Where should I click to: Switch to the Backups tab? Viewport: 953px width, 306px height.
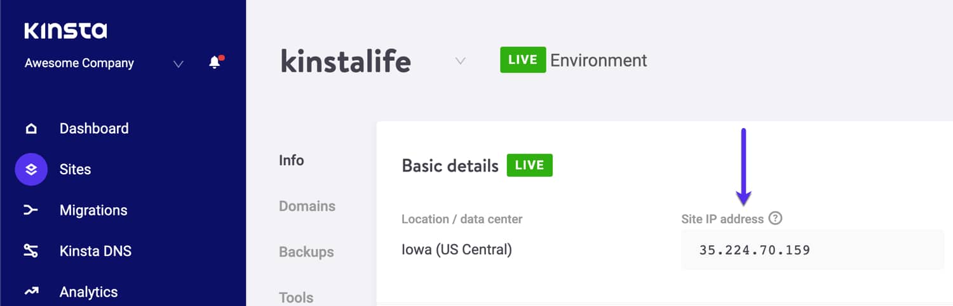pyautogui.click(x=306, y=252)
